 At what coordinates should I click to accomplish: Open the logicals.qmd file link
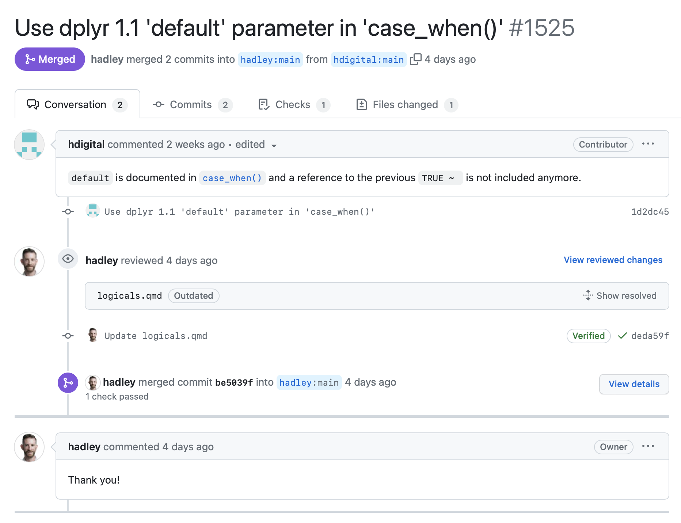[x=129, y=296]
